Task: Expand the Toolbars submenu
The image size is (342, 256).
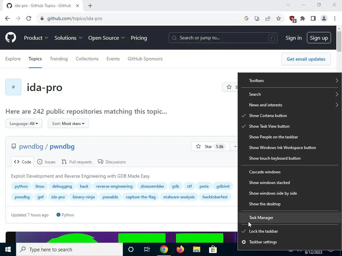Action: pos(290,81)
